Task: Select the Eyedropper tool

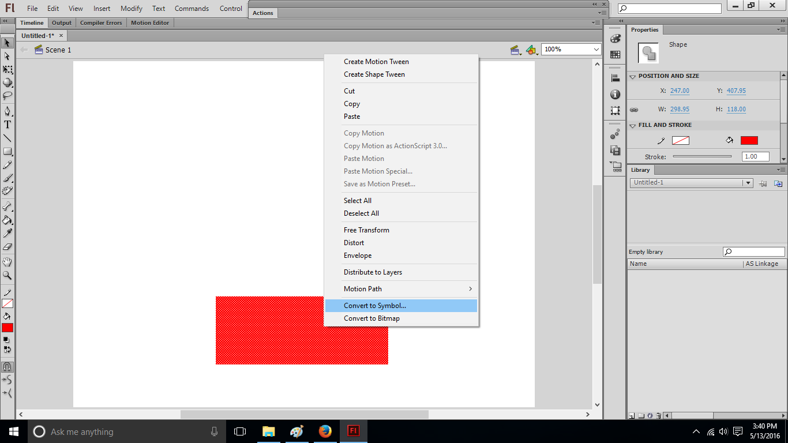Action: [7, 233]
